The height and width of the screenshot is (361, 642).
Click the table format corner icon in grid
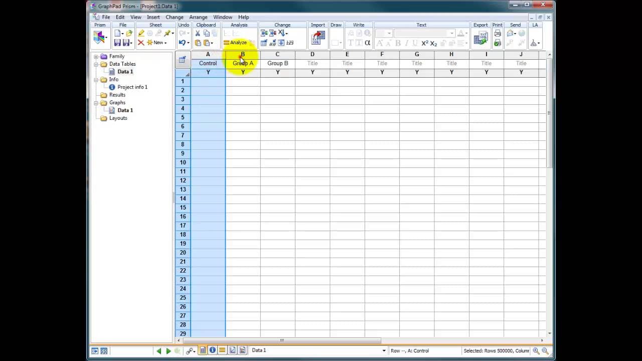coord(182,60)
